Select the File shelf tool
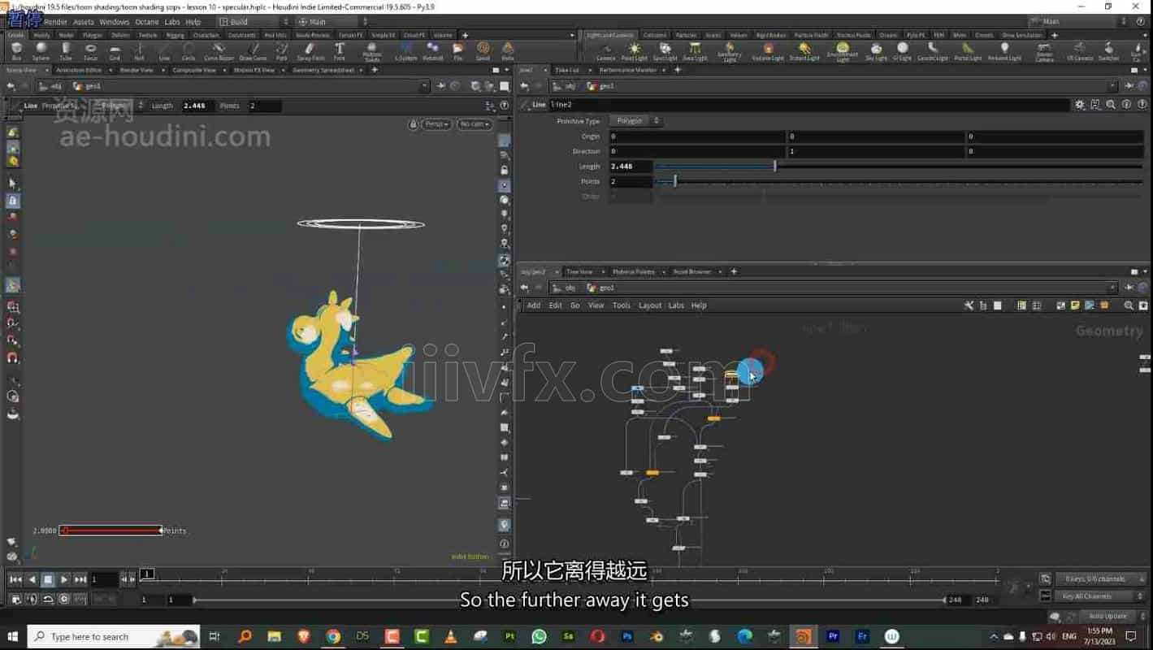1153x650 pixels. tap(458, 51)
